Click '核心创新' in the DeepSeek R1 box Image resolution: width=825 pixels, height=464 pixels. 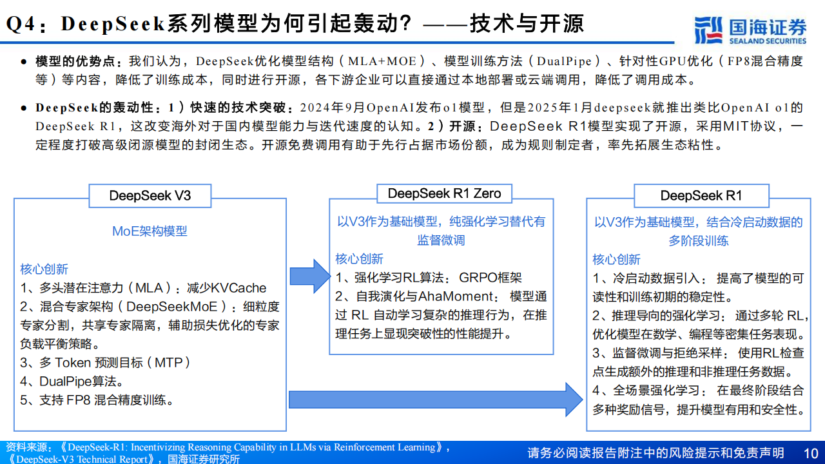[617, 260]
